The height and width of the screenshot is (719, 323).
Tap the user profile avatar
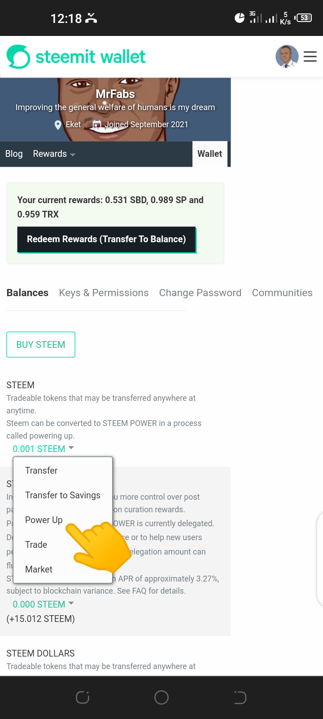pos(287,57)
